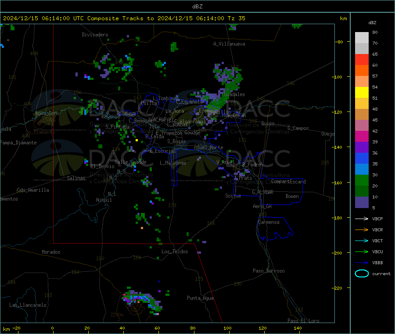Image resolution: width=395 pixels, height=334 pixels.
Task: Click the 'G_Campos' place label
Action: 298,128
